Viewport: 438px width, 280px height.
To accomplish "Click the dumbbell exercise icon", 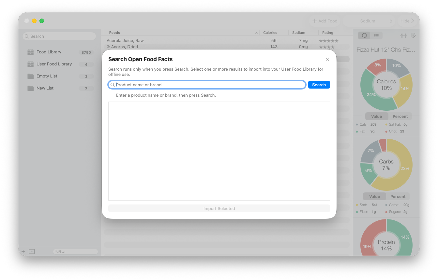I will click(403, 35).
